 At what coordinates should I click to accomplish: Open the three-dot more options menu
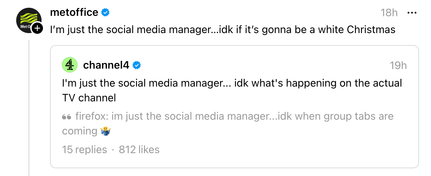pos(412,13)
